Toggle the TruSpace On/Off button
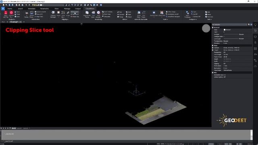The height and width of the screenshot is (145, 258). (x=194, y=14)
